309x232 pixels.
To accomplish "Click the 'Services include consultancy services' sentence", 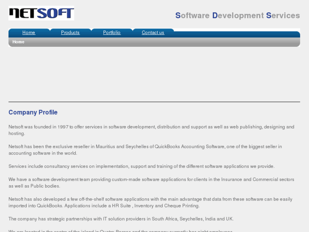I will coord(142,166).
